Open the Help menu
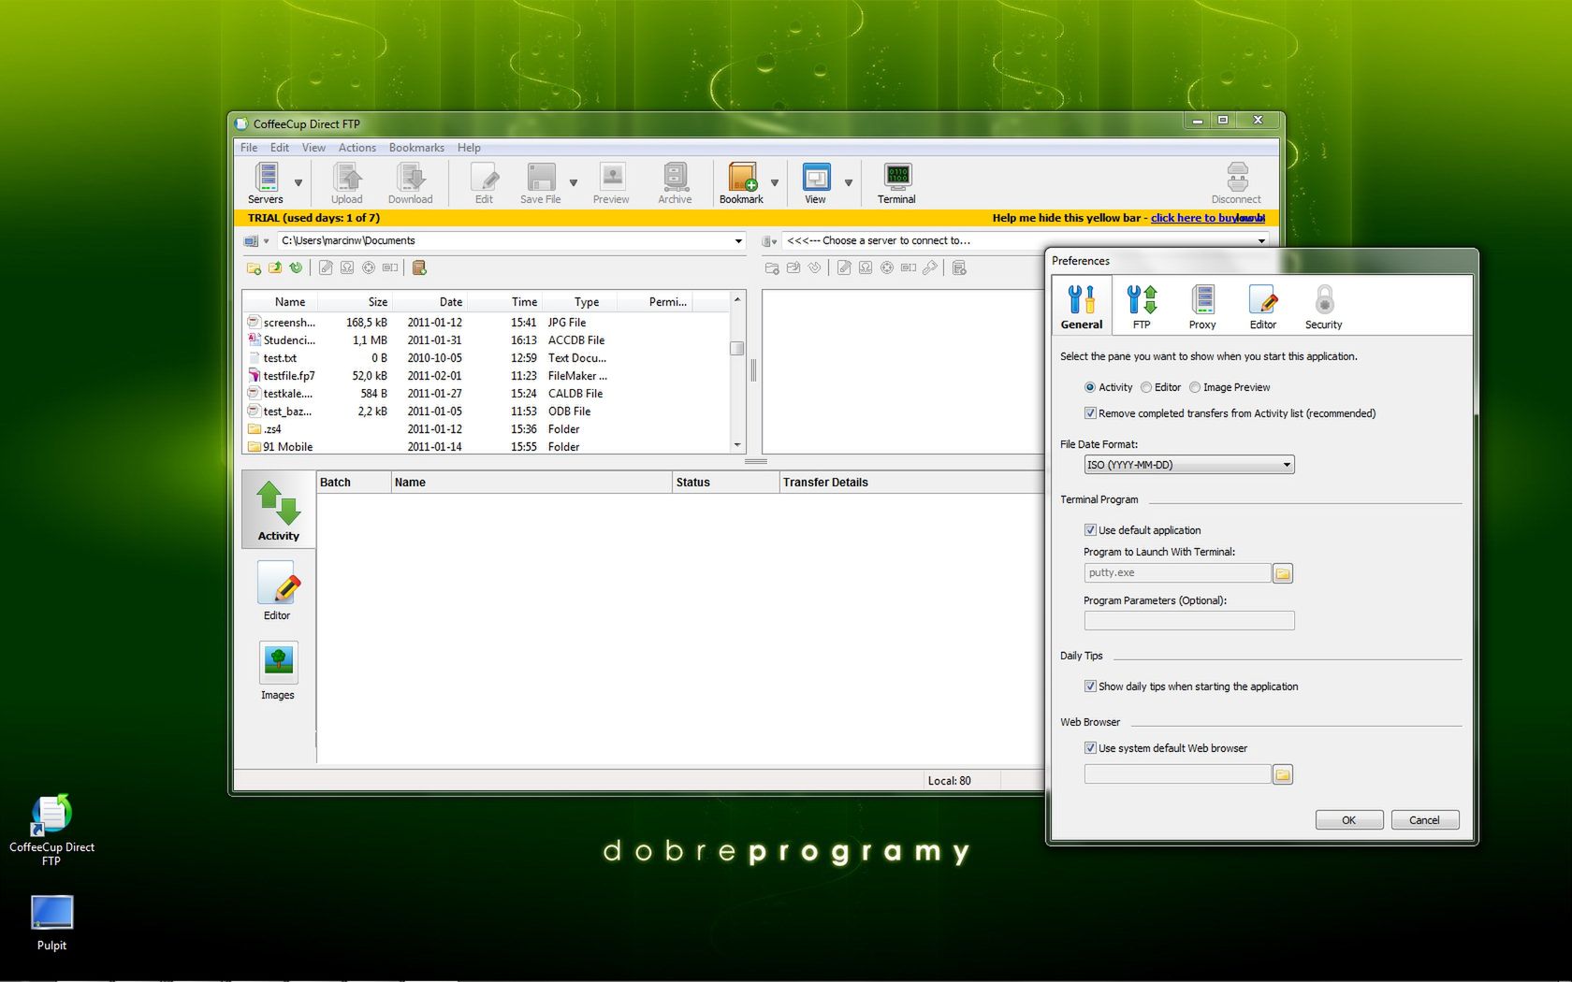Viewport: 1572px width, 982px height. click(x=469, y=148)
